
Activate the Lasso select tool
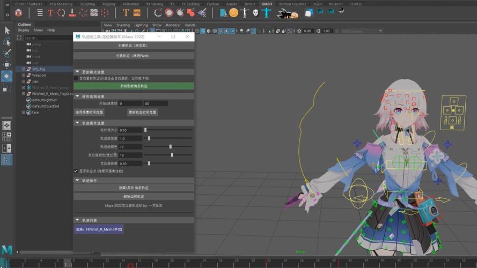click(6, 42)
